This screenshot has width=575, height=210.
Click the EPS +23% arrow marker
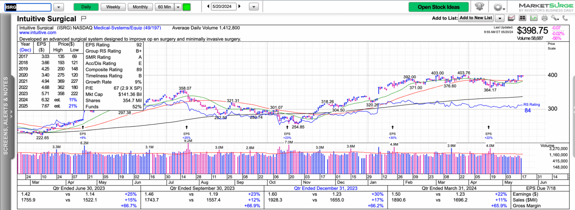(287, 128)
